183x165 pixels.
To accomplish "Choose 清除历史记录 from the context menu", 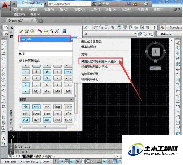I will coord(90,74).
